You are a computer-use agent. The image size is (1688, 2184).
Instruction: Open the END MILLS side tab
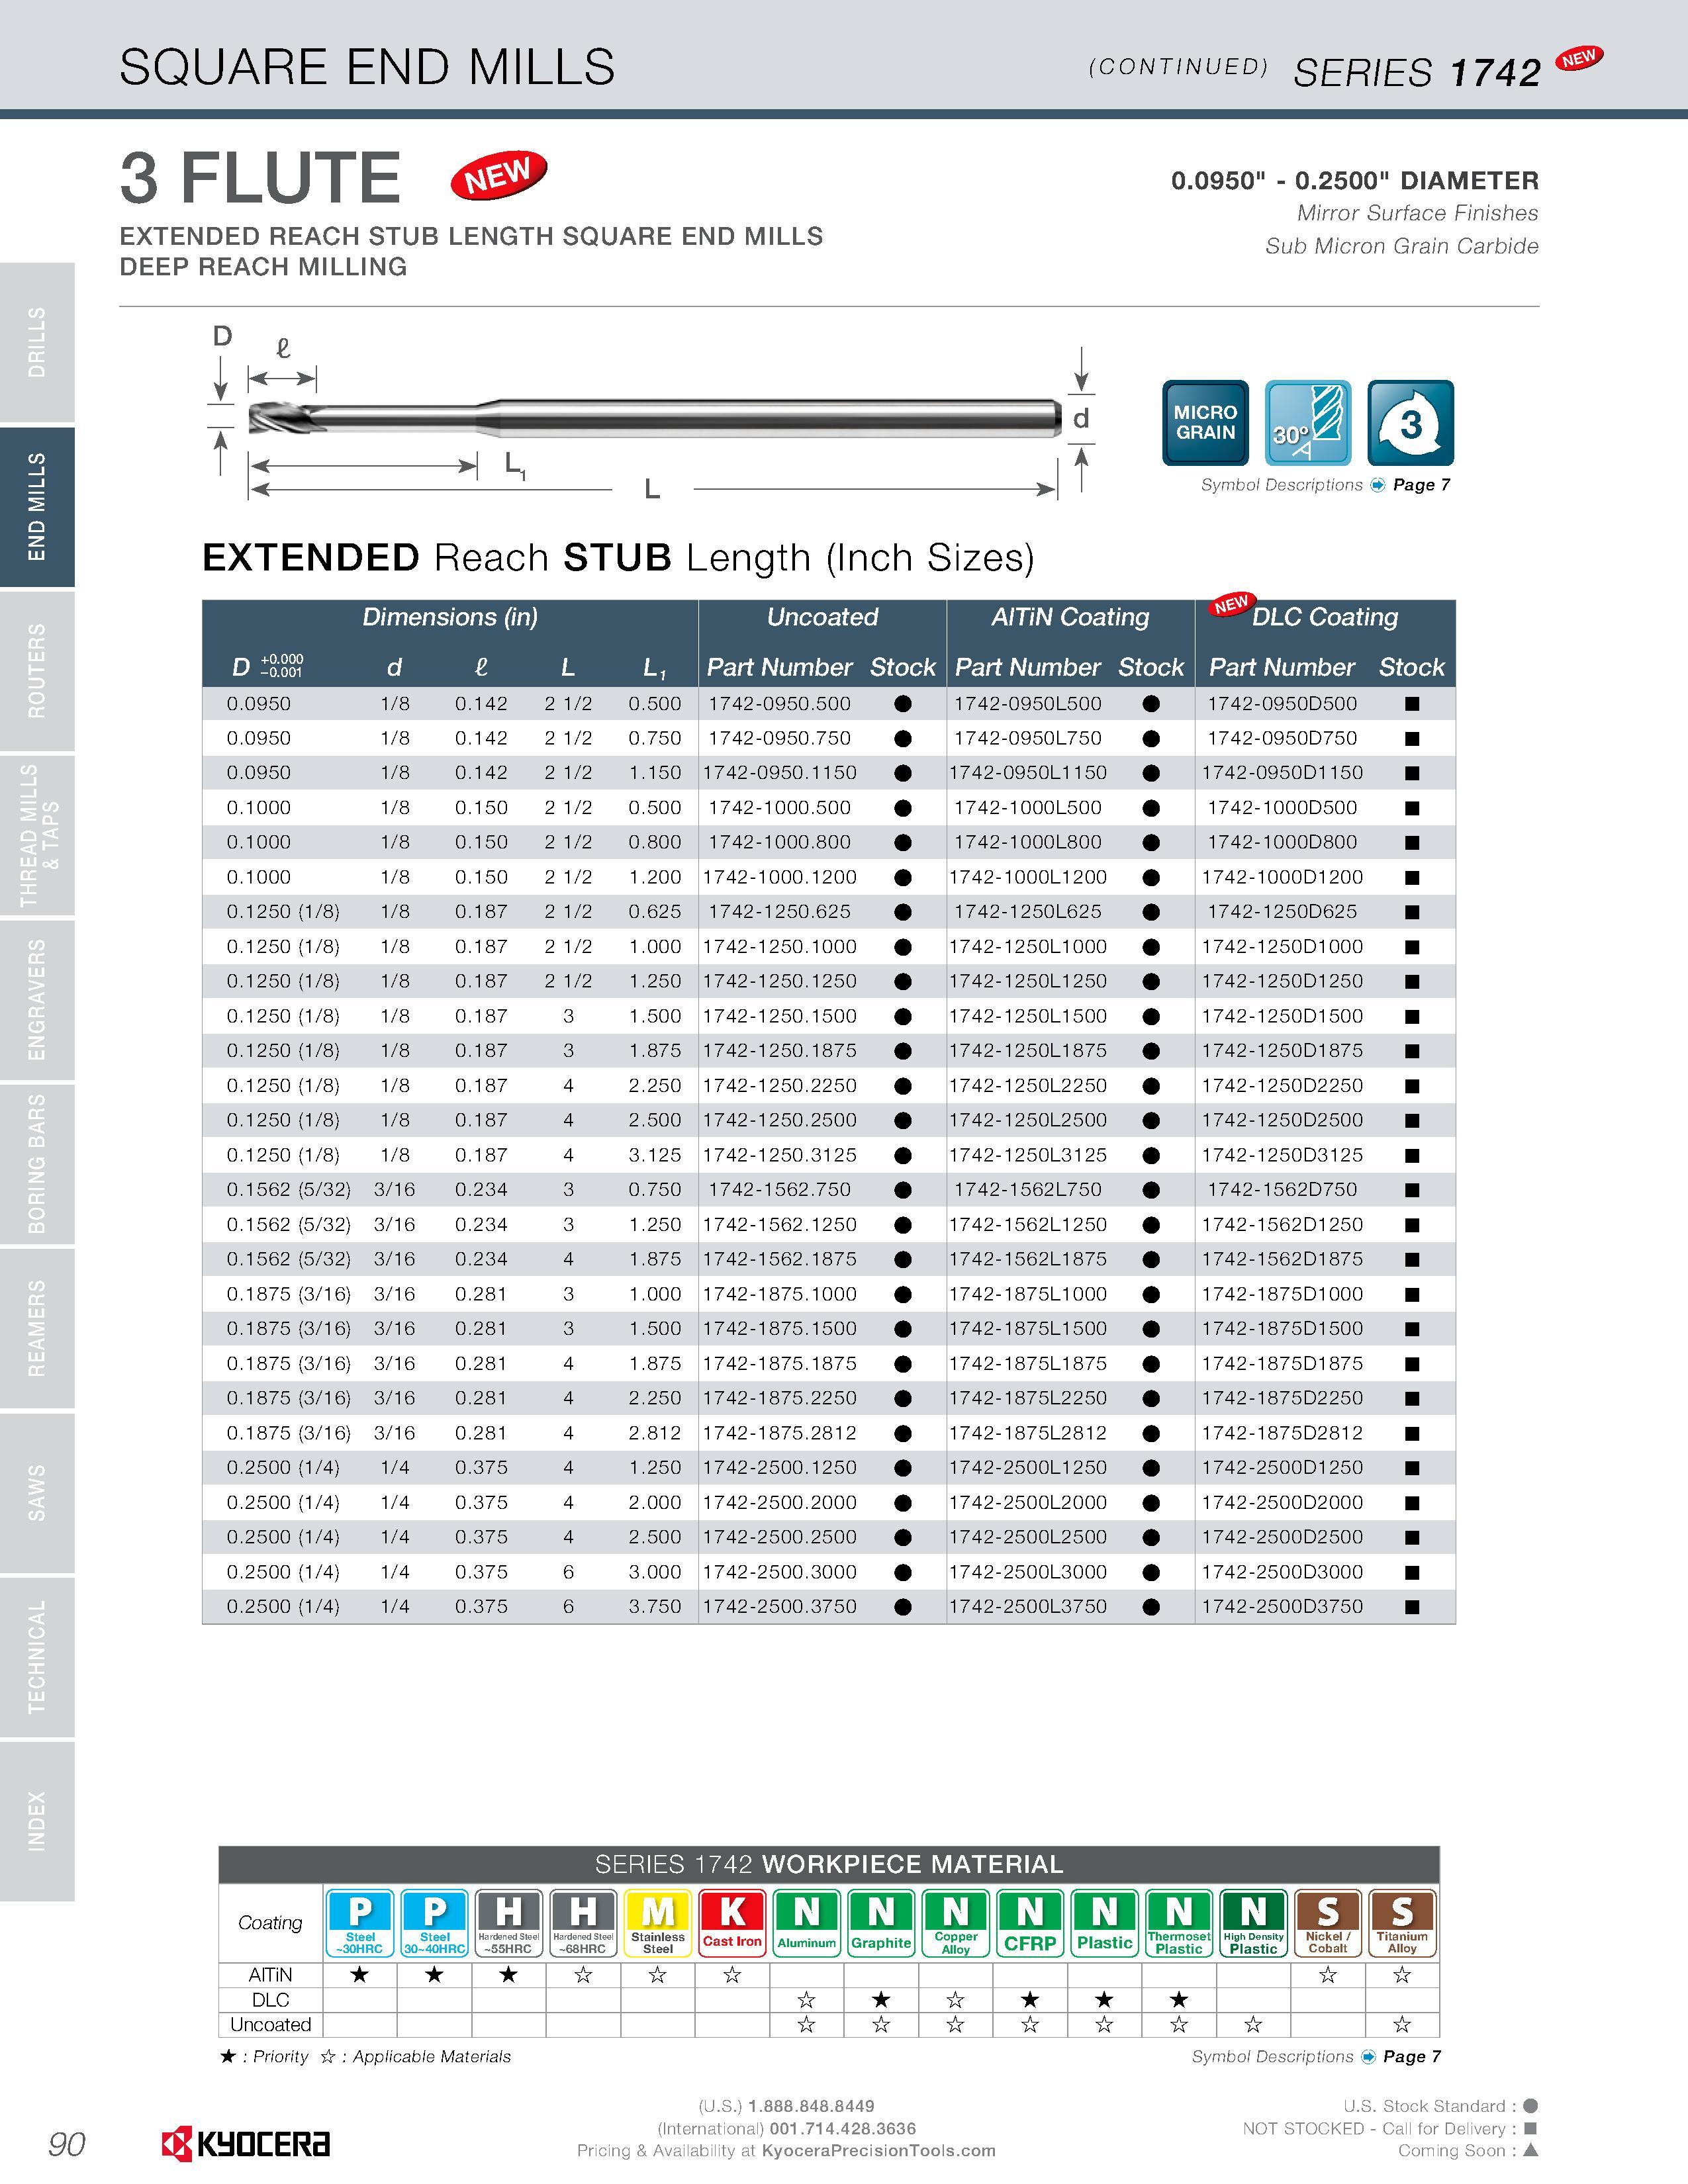click(x=37, y=506)
